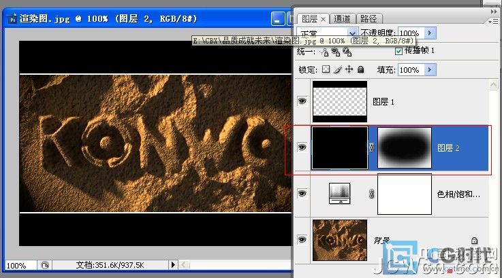Open the 不透明度 opacity slider arrow
The height and width of the screenshot is (278, 502).
click(x=430, y=33)
